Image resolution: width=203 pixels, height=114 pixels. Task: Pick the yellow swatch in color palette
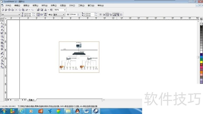click(201, 62)
